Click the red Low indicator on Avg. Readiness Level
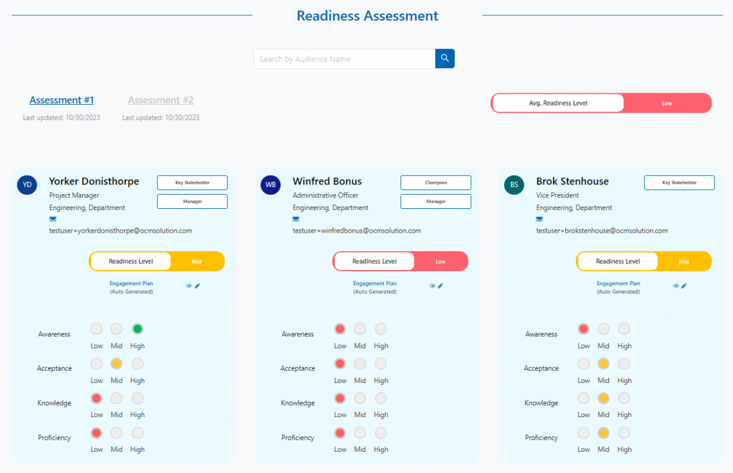 [667, 103]
